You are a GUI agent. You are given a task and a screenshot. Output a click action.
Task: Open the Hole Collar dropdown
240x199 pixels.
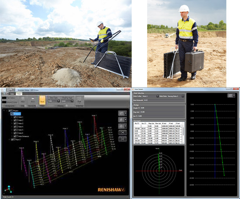coord(150,96)
